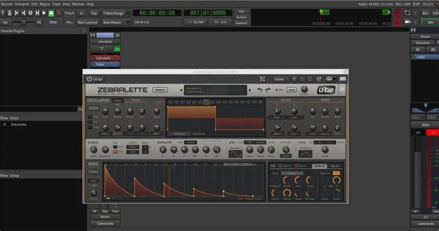Image resolution: width=439 pixels, height=231 pixels.
Task: Toggle plugin bypass gauge icon
Action: [x=331, y=79]
